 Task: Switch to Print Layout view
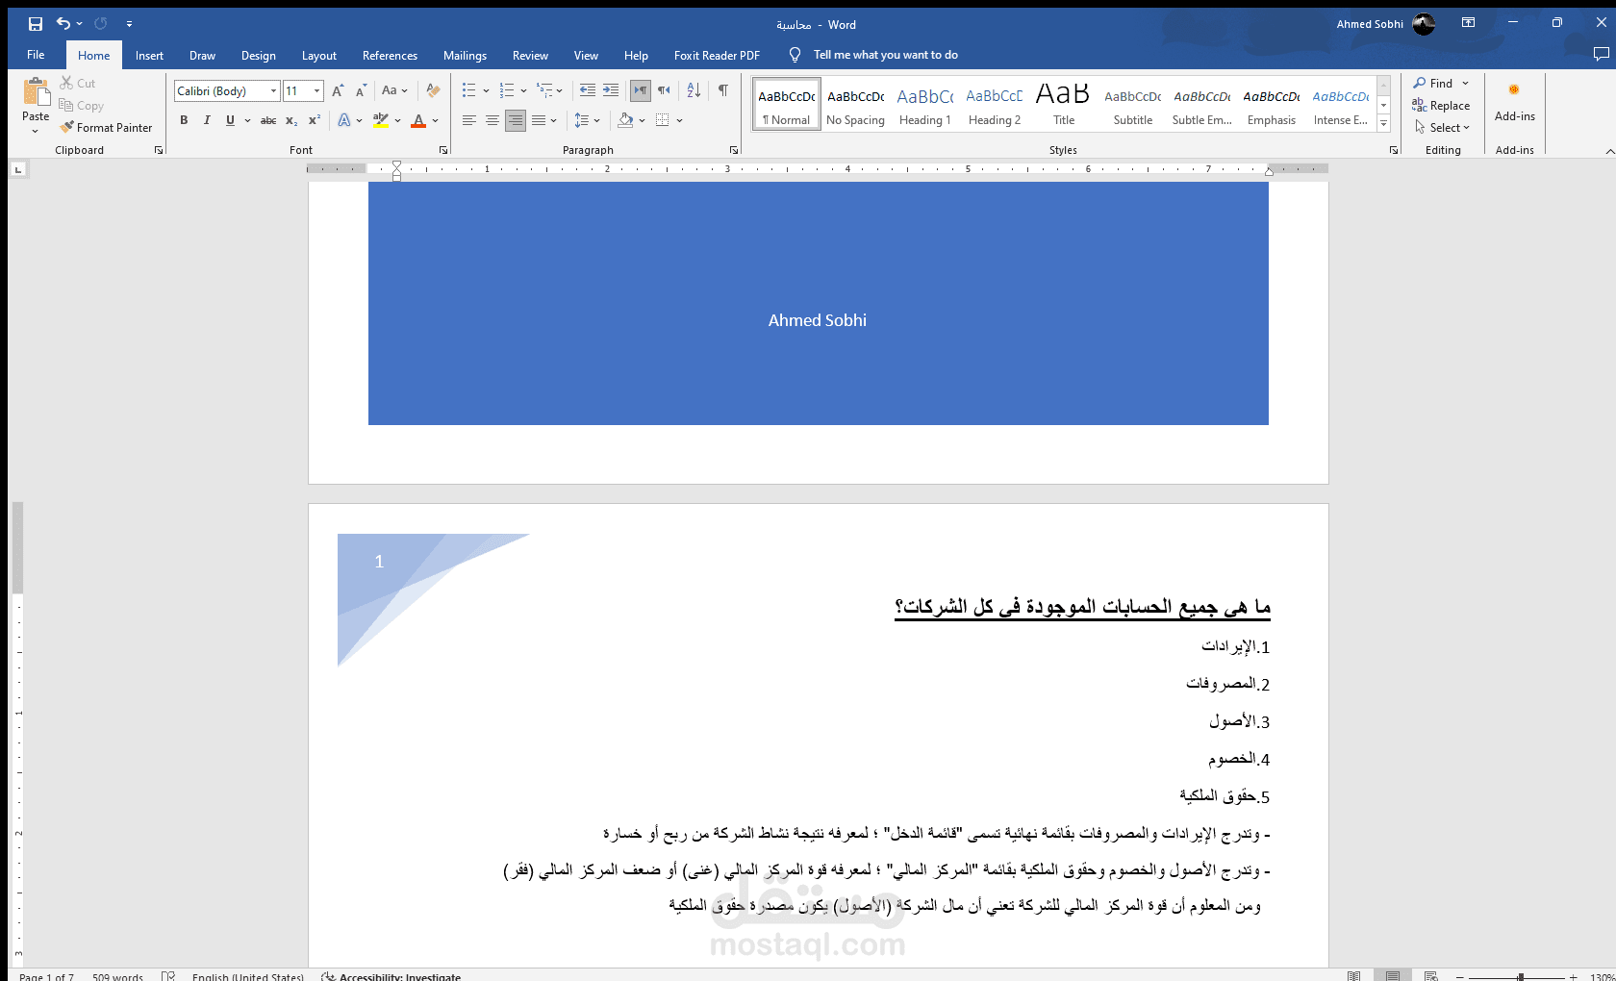tap(1393, 975)
